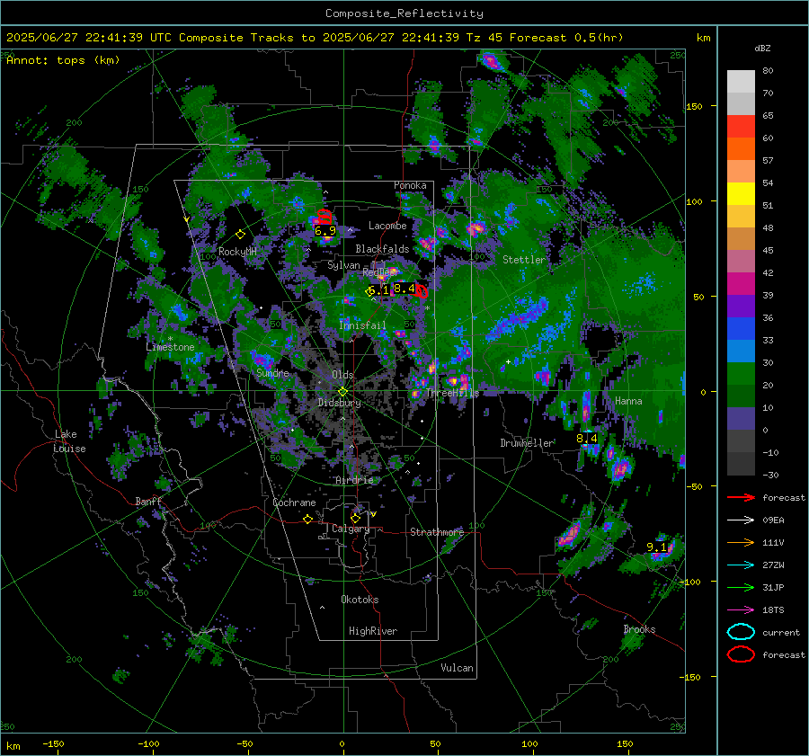This screenshot has height=756, width=809.
Task: Click the Calgary city label
Action: pyautogui.click(x=351, y=529)
